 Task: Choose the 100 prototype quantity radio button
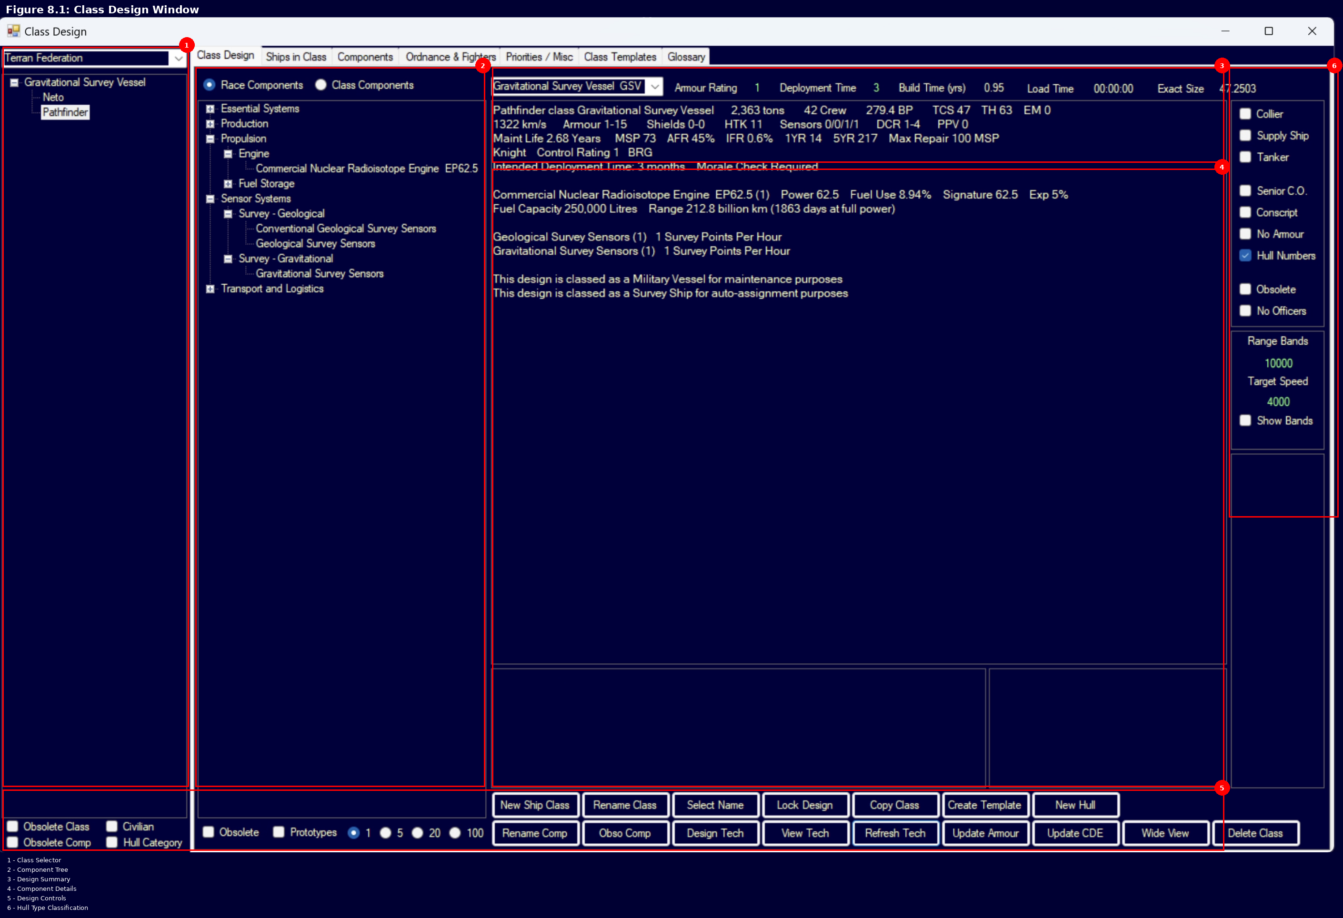point(457,833)
